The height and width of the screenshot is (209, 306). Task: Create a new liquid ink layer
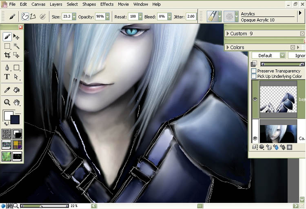click(283, 147)
